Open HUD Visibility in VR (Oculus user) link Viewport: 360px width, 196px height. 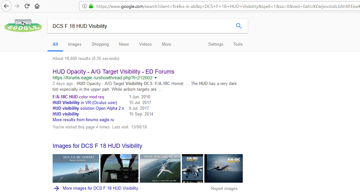click(85, 103)
